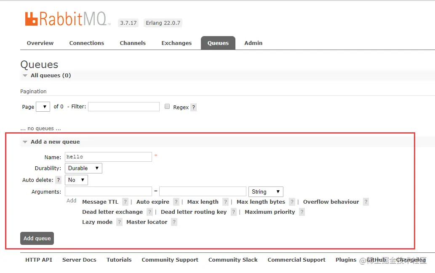The width and height of the screenshot is (435, 273).
Task: Open help icon for Auto expire
Action: 176,202
